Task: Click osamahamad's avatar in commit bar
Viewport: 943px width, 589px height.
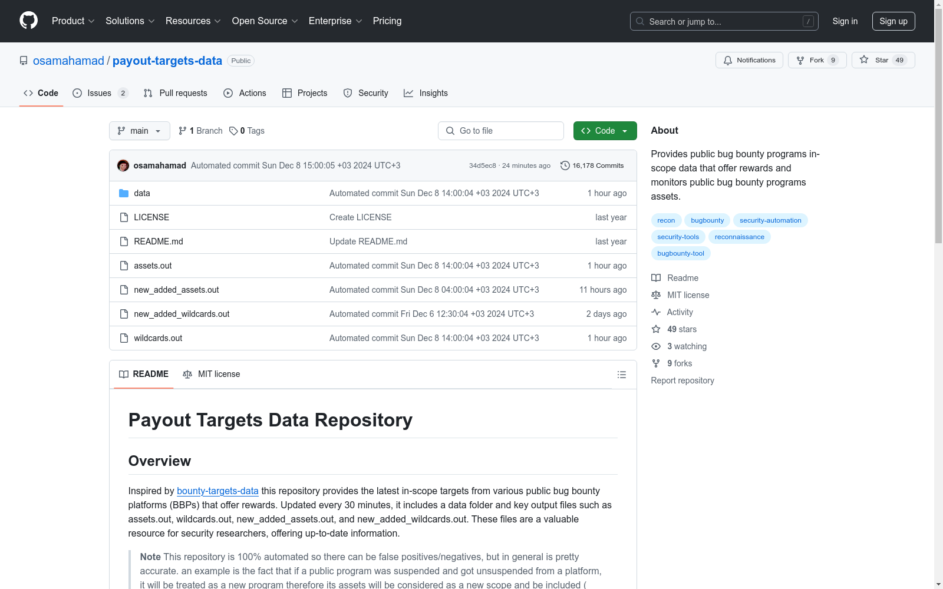Action: coord(123,166)
